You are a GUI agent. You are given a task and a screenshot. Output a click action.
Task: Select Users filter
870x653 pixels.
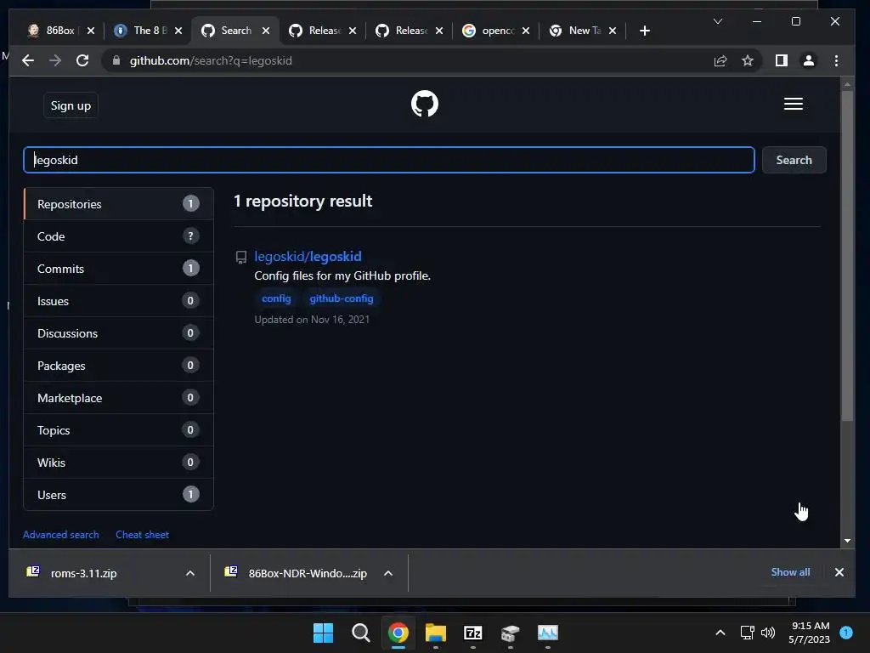118,495
